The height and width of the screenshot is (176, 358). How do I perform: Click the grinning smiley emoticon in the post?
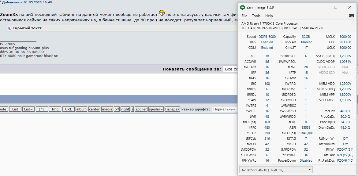pos(162,13)
